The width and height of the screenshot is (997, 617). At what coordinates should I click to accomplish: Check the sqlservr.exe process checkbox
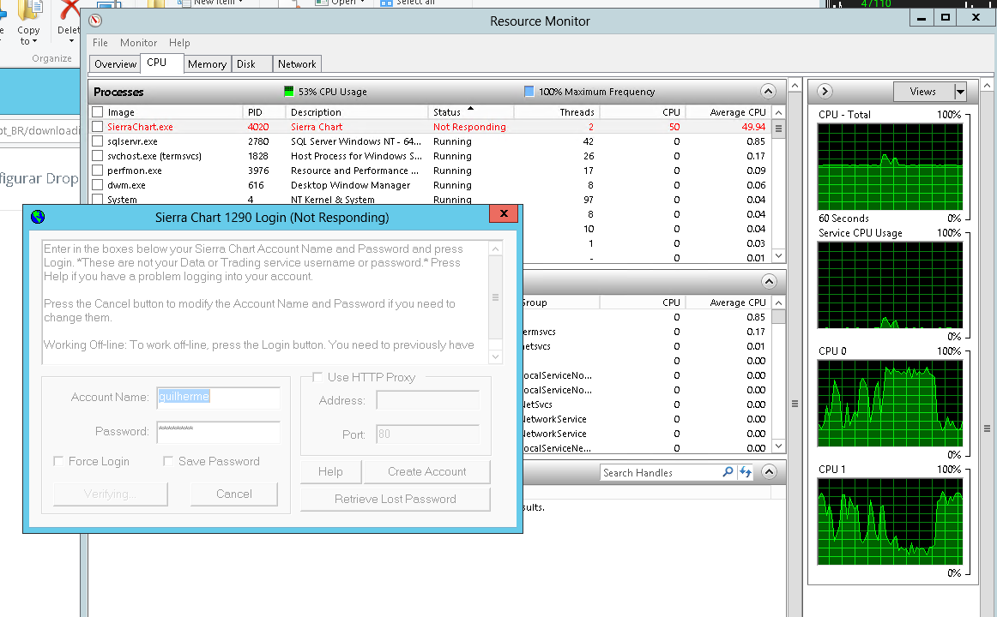(97, 141)
